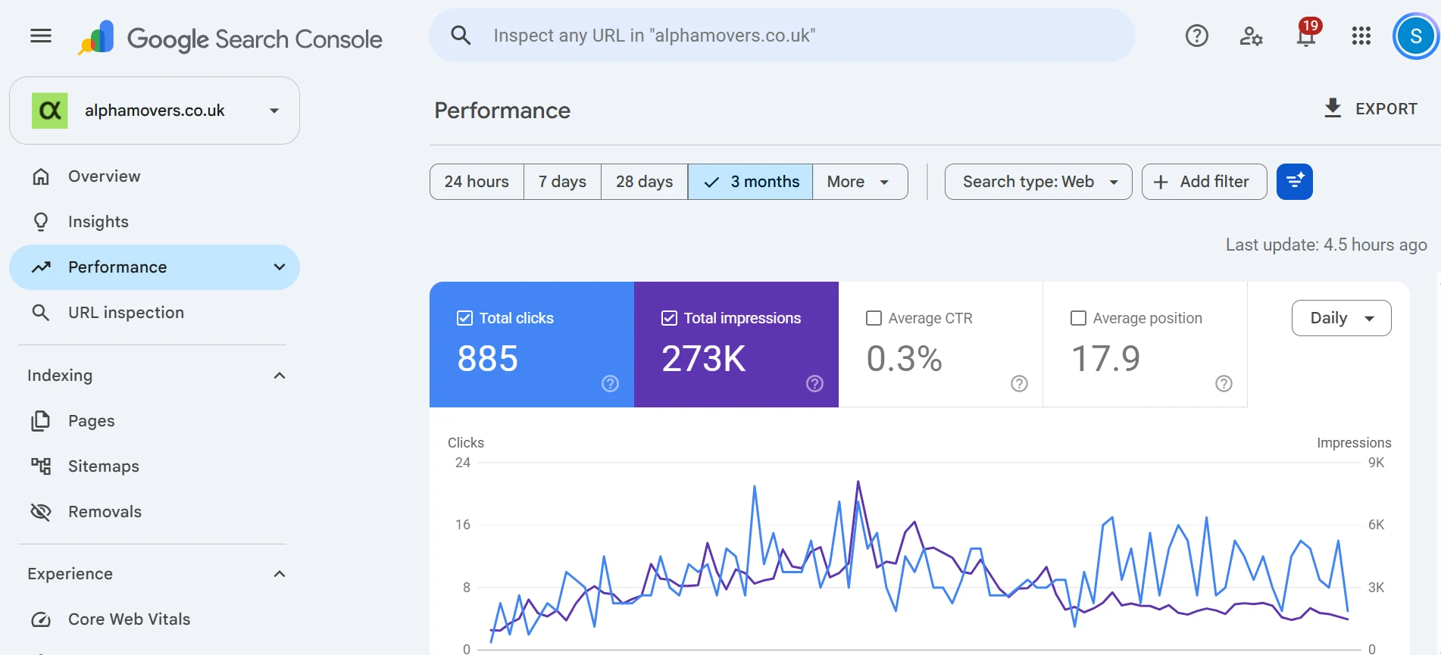Open URL inspection in the sidebar
1441x655 pixels.
[x=155, y=313]
